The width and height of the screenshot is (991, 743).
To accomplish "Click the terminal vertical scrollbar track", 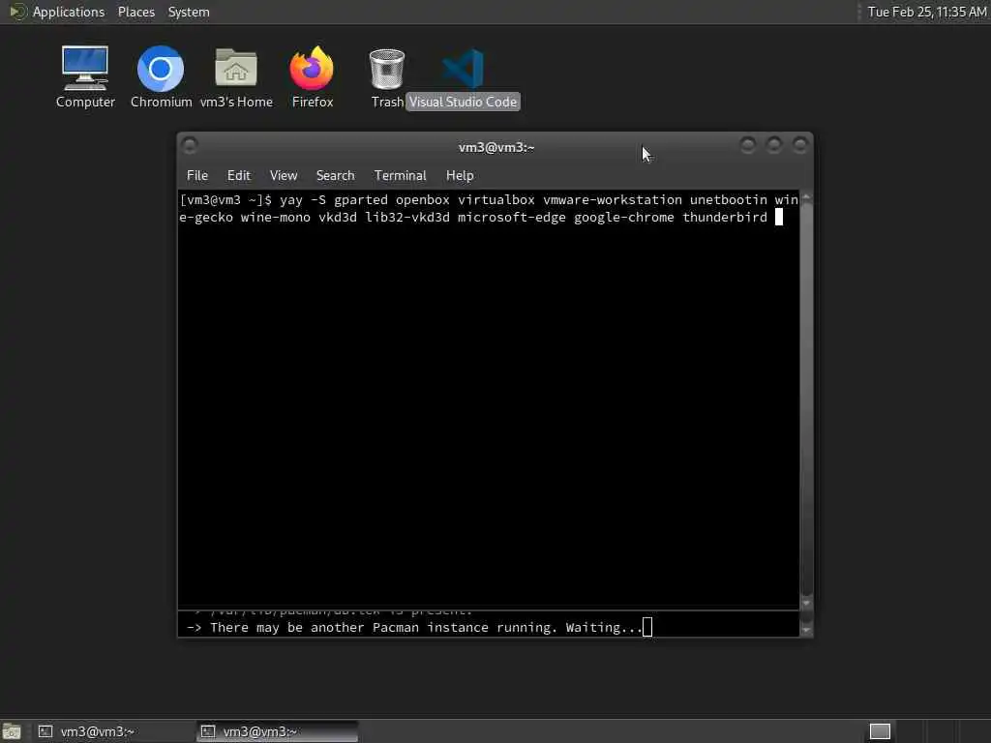I will (x=806, y=398).
